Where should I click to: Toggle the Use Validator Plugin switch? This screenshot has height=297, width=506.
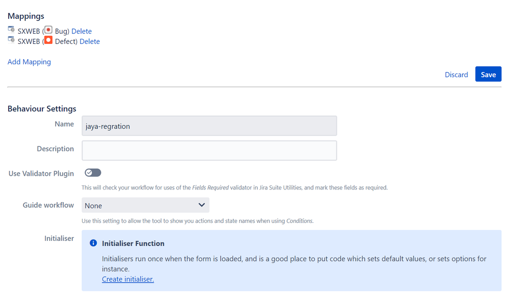[93, 172]
